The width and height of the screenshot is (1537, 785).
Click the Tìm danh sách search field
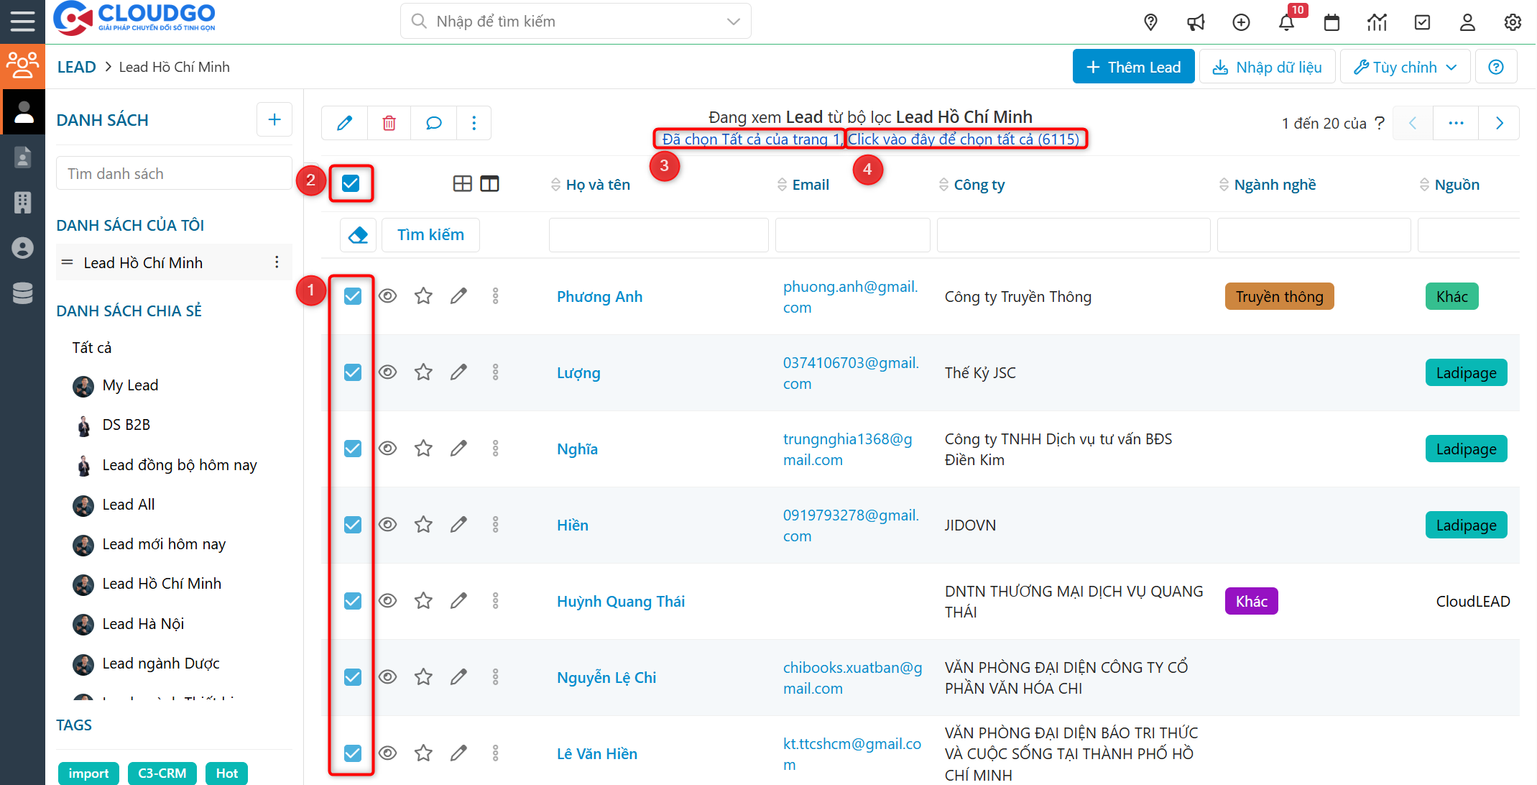173,173
